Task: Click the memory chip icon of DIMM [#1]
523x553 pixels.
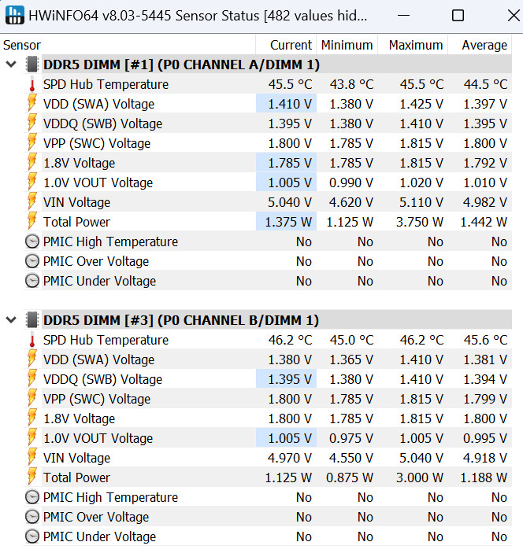Action: pyautogui.click(x=32, y=65)
